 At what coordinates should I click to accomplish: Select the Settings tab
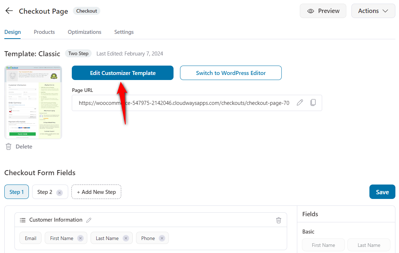coord(124,32)
